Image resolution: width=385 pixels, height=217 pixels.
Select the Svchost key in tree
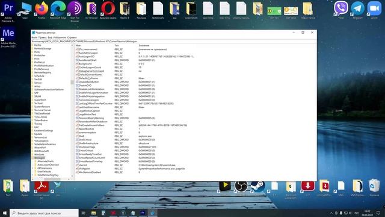(x=38, y=103)
